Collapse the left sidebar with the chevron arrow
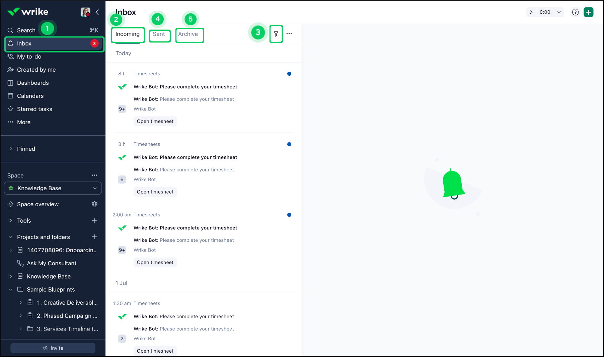This screenshot has height=357, width=604. (97, 12)
